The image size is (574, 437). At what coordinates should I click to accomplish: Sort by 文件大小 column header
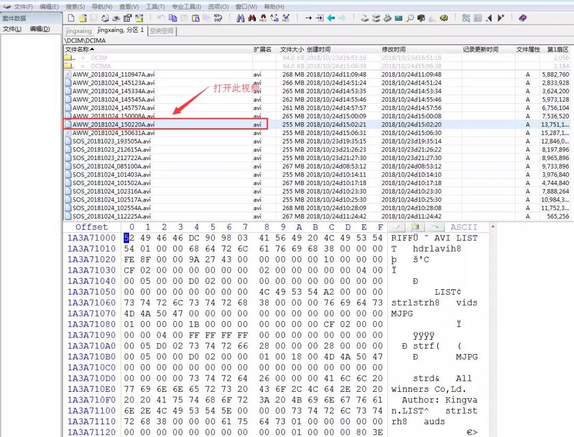[291, 49]
